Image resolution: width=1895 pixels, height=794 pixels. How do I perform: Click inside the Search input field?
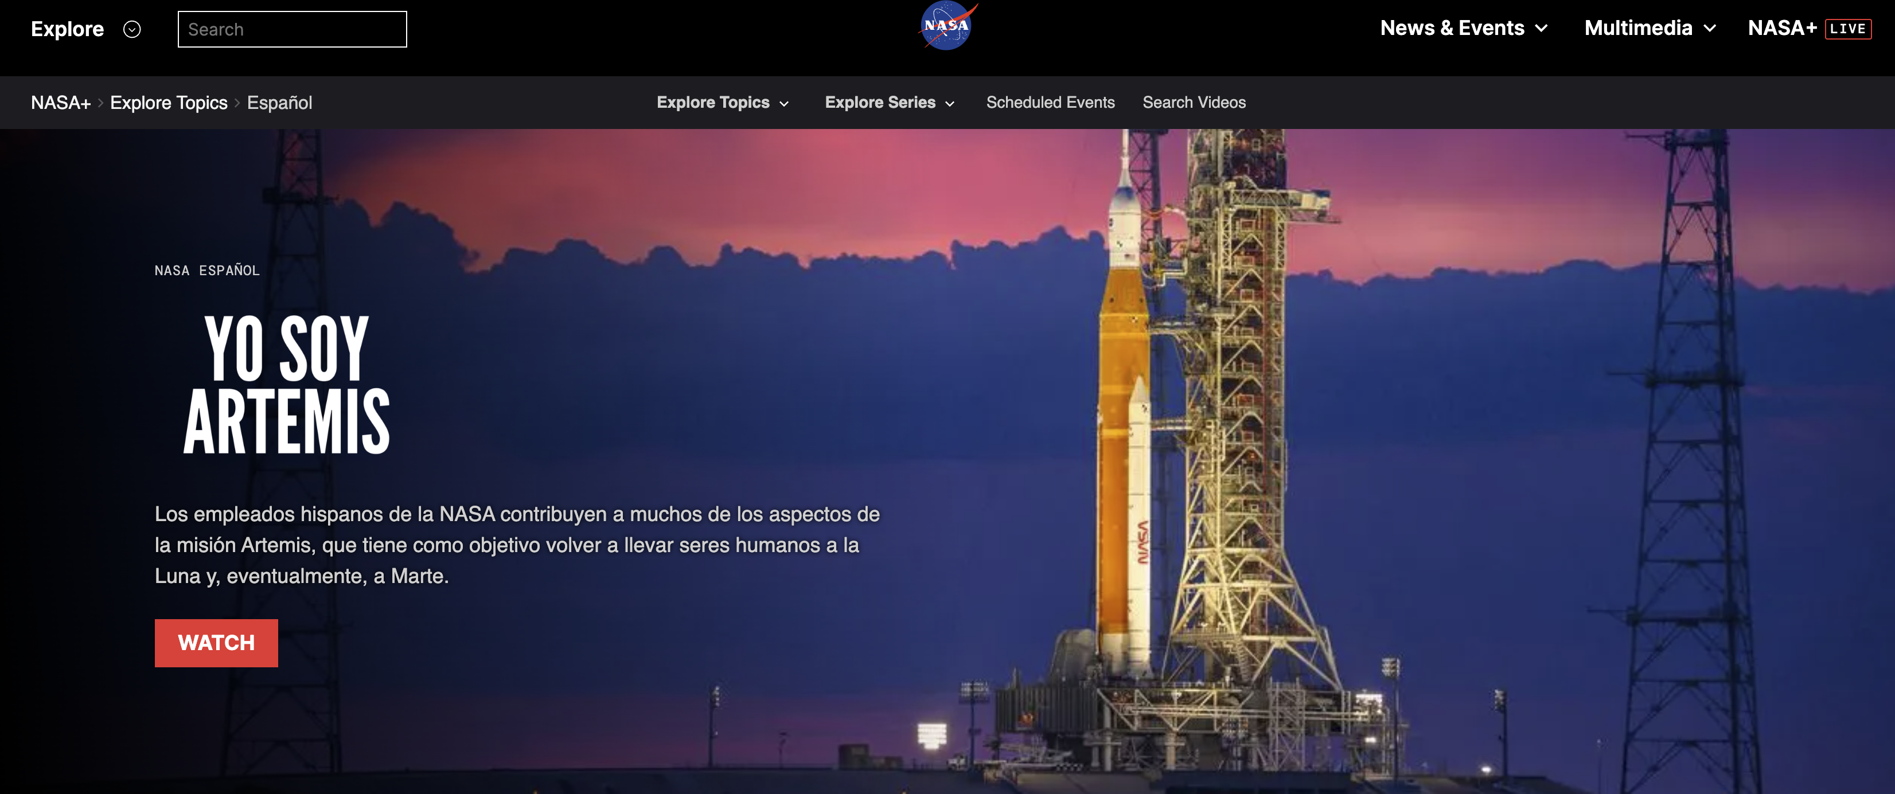click(x=292, y=29)
